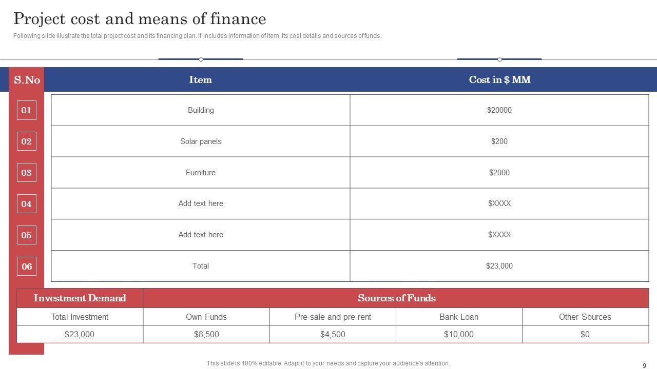The width and height of the screenshot is (657, 369).
Task: Select the 'Sources of Funds' header
Action: tap(396, 298)
